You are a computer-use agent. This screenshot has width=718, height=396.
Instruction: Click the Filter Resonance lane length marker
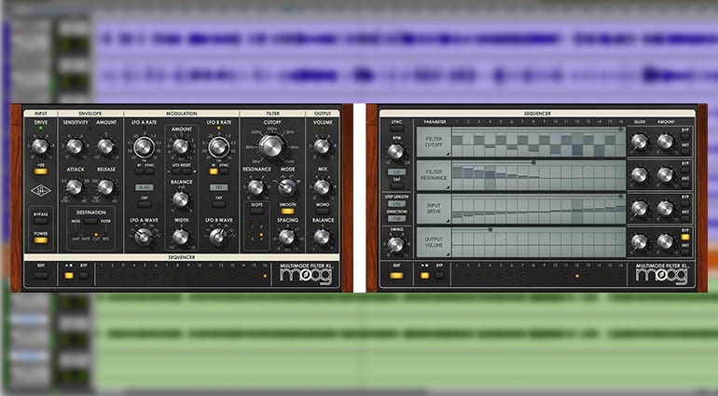click(x=533, y=162)
